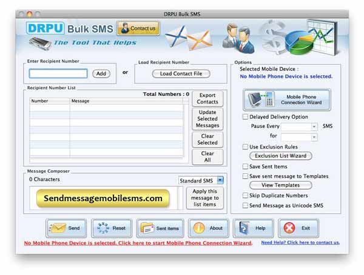The width and height of the screenshot is (364, 275).
Task: Launch Mobile Phone Connection Wizard
Action: coord(287,100)
